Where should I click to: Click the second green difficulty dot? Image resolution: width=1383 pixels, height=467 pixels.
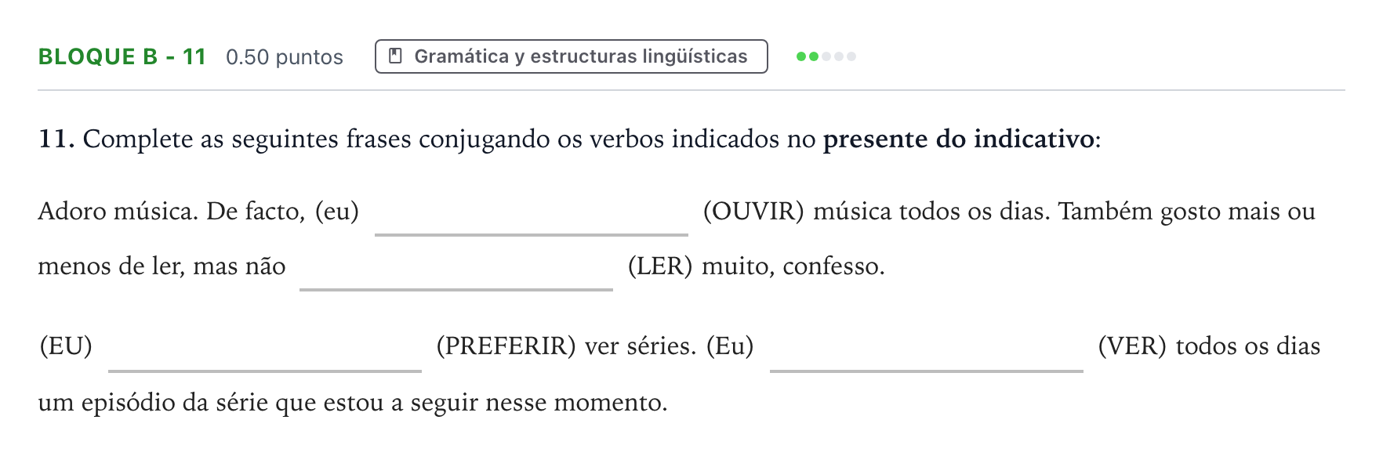pyautogui.click(x=814, y=56)
